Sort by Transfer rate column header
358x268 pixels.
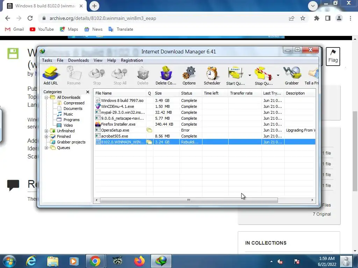(245, 93)
